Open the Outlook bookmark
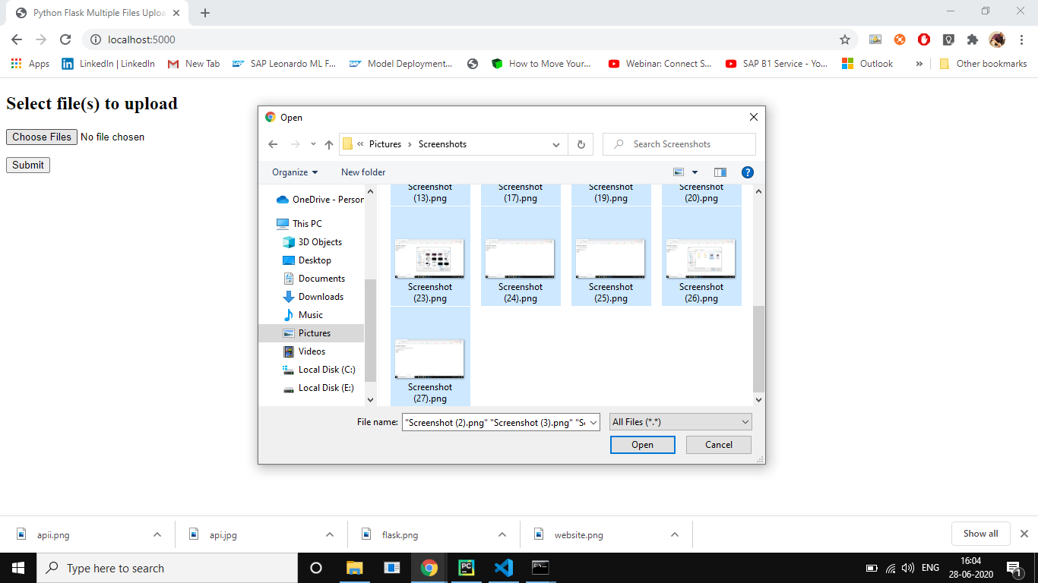 click(868, 64)
